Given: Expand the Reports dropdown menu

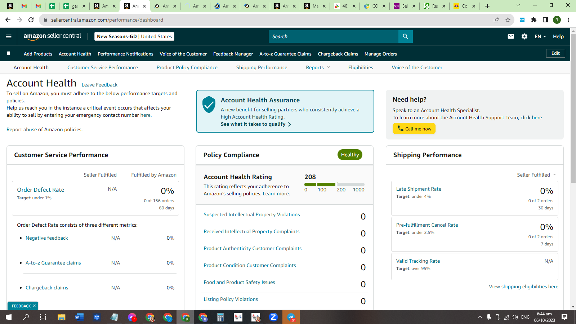Looking at the screenshot, I should (x=318, y=67).
